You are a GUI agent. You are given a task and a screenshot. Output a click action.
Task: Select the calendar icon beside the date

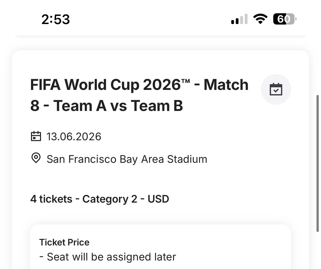(x=36, y=136)
